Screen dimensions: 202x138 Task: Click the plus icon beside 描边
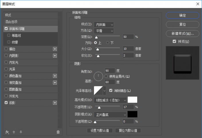pyautogui.click(x=55, y=49)
